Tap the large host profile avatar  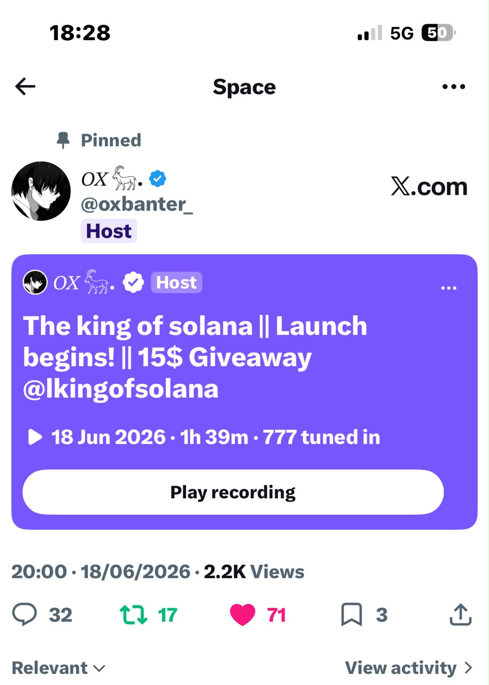pyautogui.click(x=41, y=191)
